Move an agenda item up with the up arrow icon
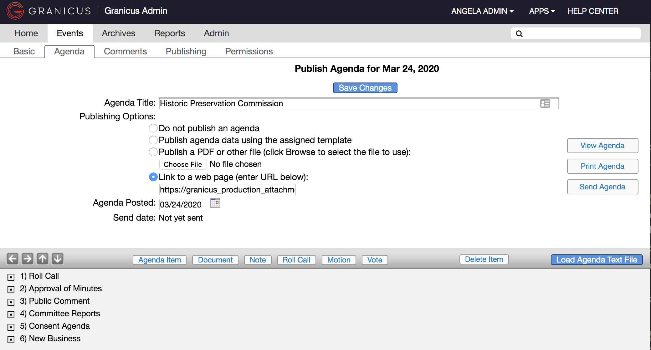This screenshot has height=350, width=651. point(42,259)
